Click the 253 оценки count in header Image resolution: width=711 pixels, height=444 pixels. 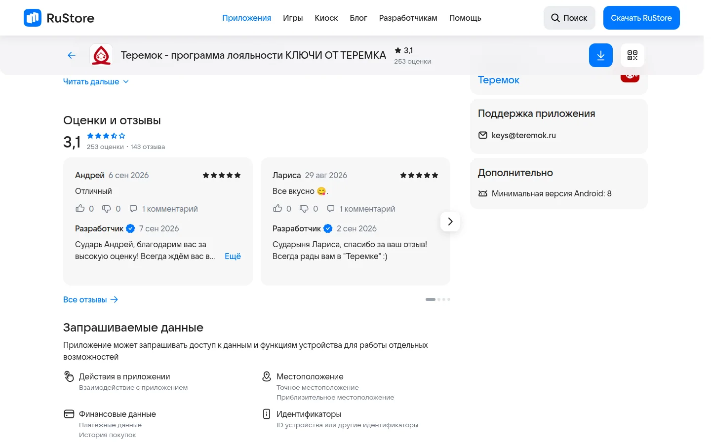tap(413, 62)
